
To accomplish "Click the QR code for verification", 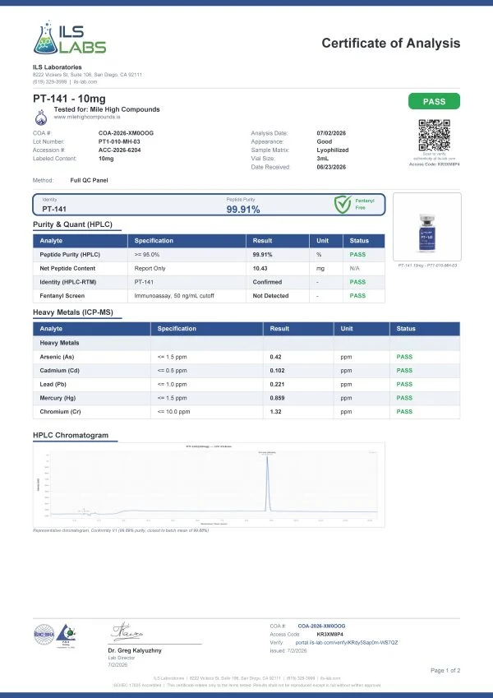I will pos(434,136).
